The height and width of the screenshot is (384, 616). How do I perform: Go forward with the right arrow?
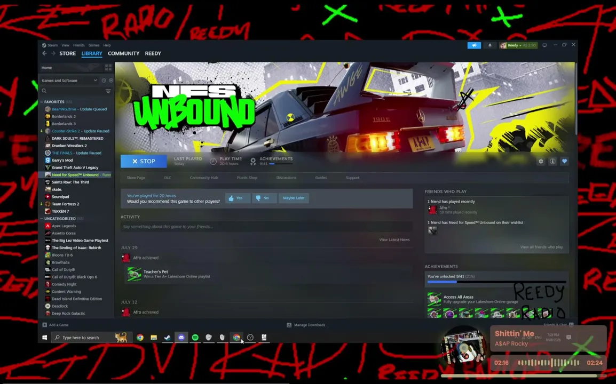(53, 53)
